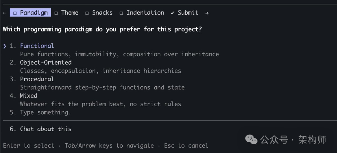Choose the Mixed paradigm option
Screen dimensions: 337x153
pos(28,96)
